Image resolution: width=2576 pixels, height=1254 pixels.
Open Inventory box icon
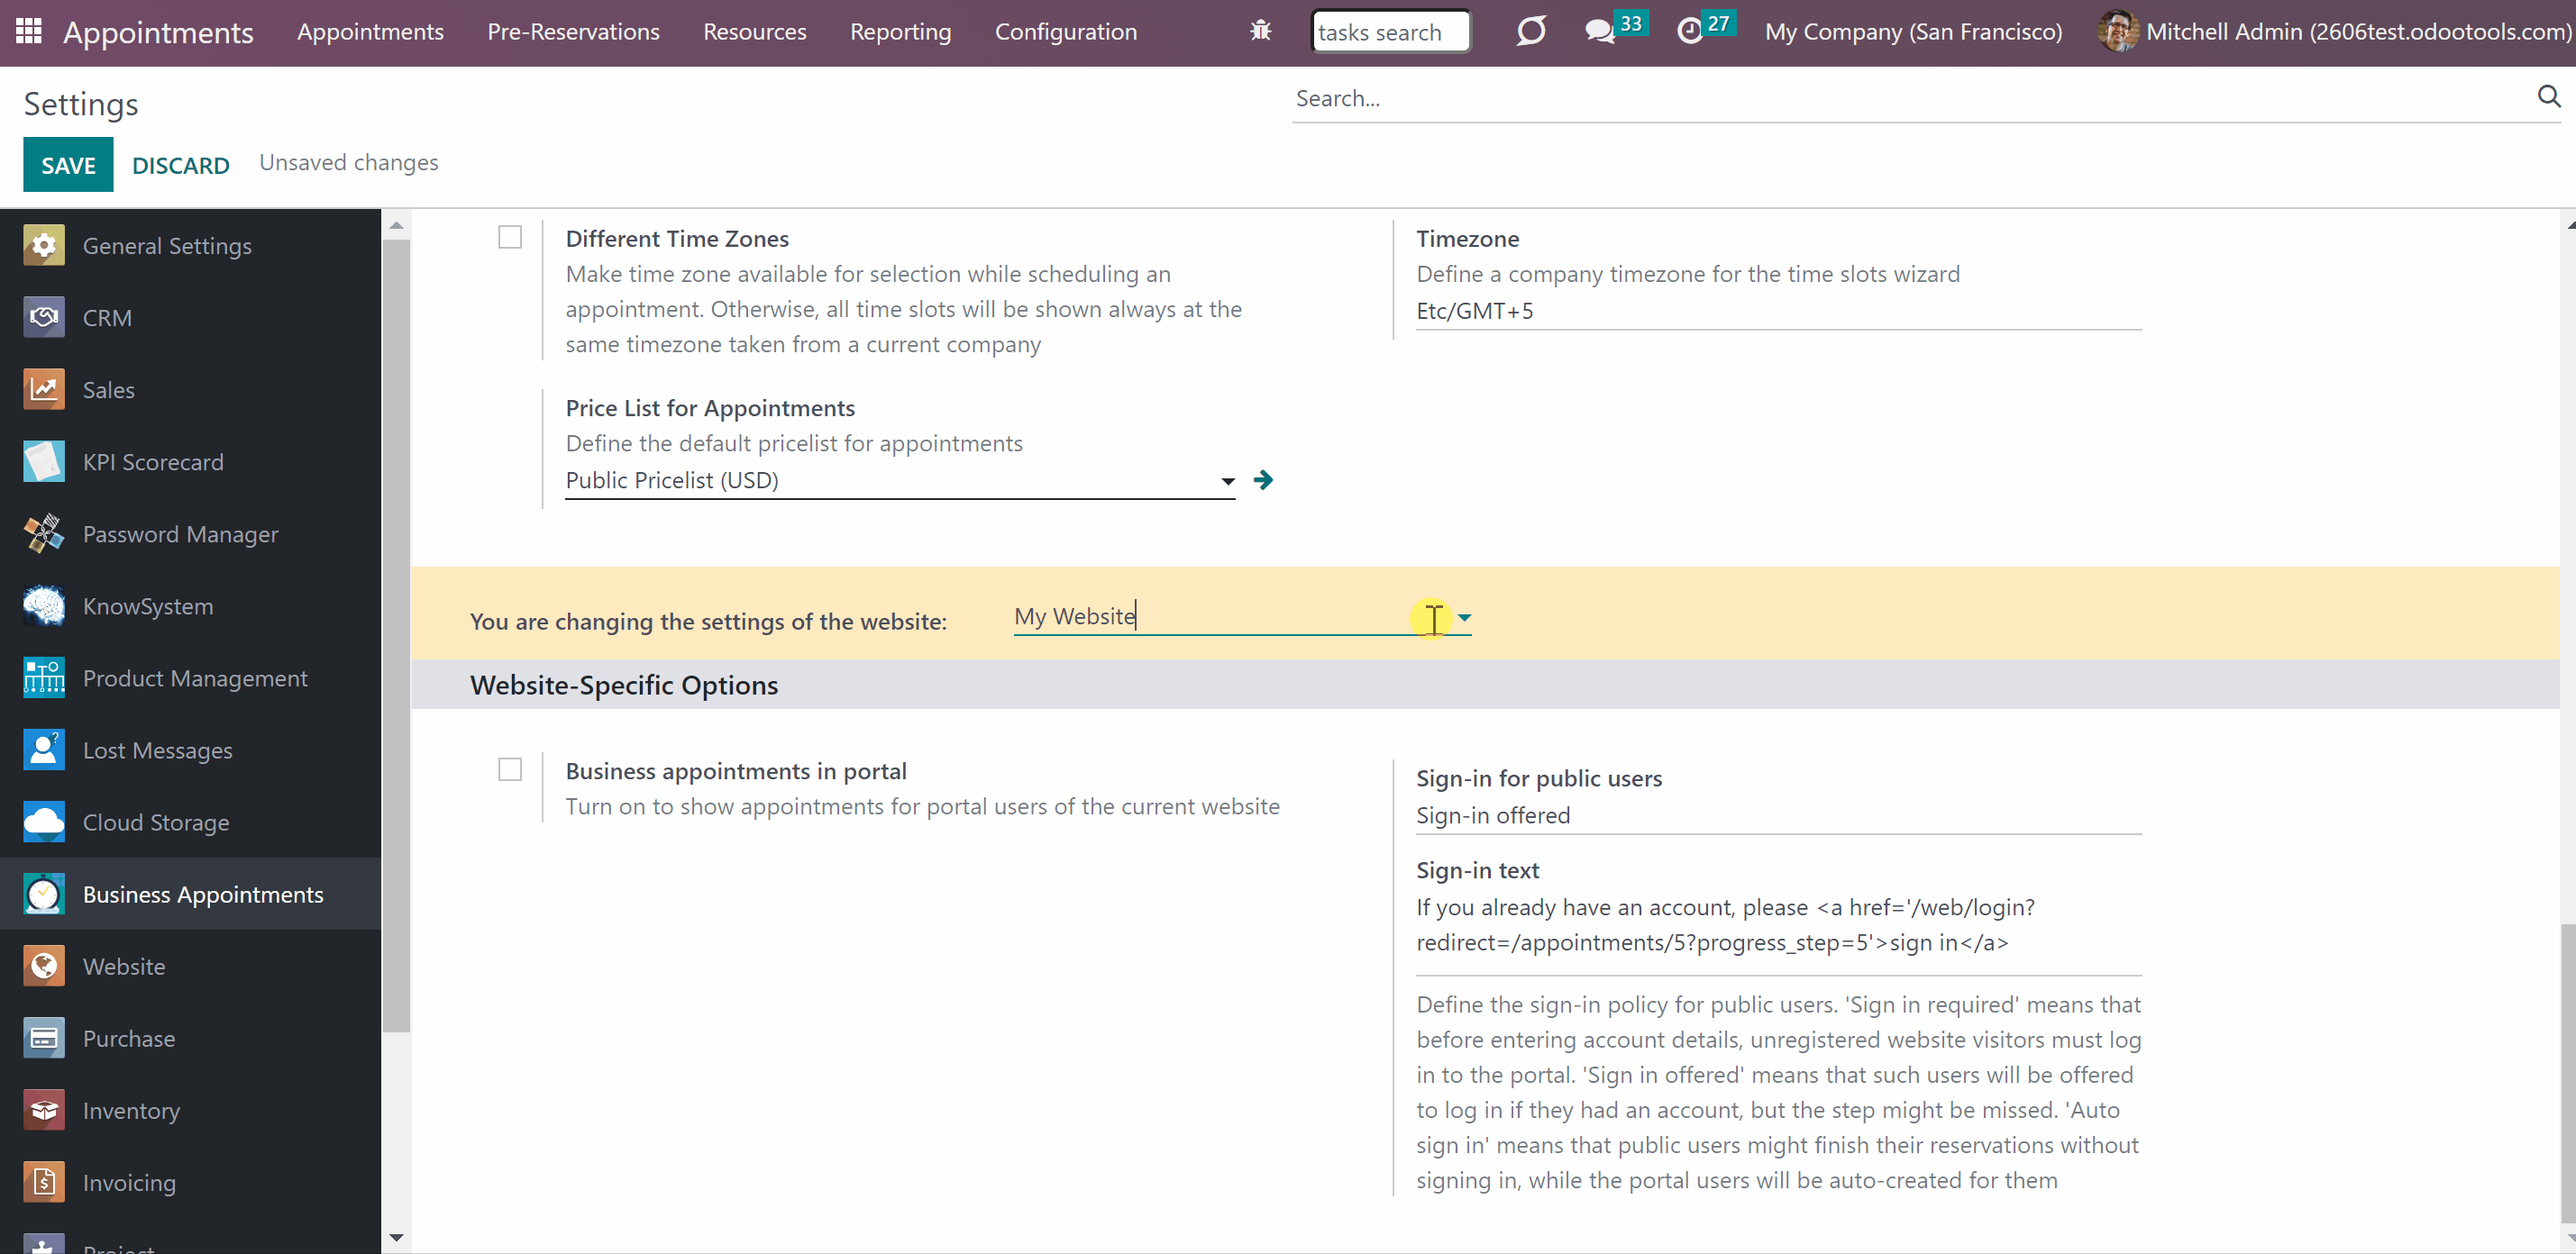[x=44, y=1110]
